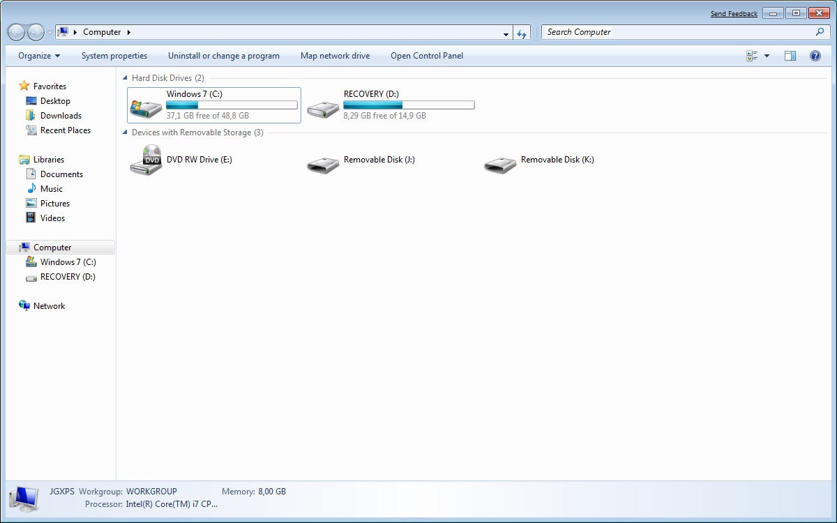
Task: Click the WORKGROUP value in details pane
Action: pos(151,492)
